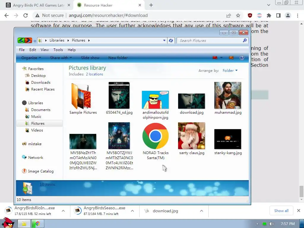This screenshot has height=228, width=304.
Task: Open Chrome three-dot menu
Action: (297, 15)
